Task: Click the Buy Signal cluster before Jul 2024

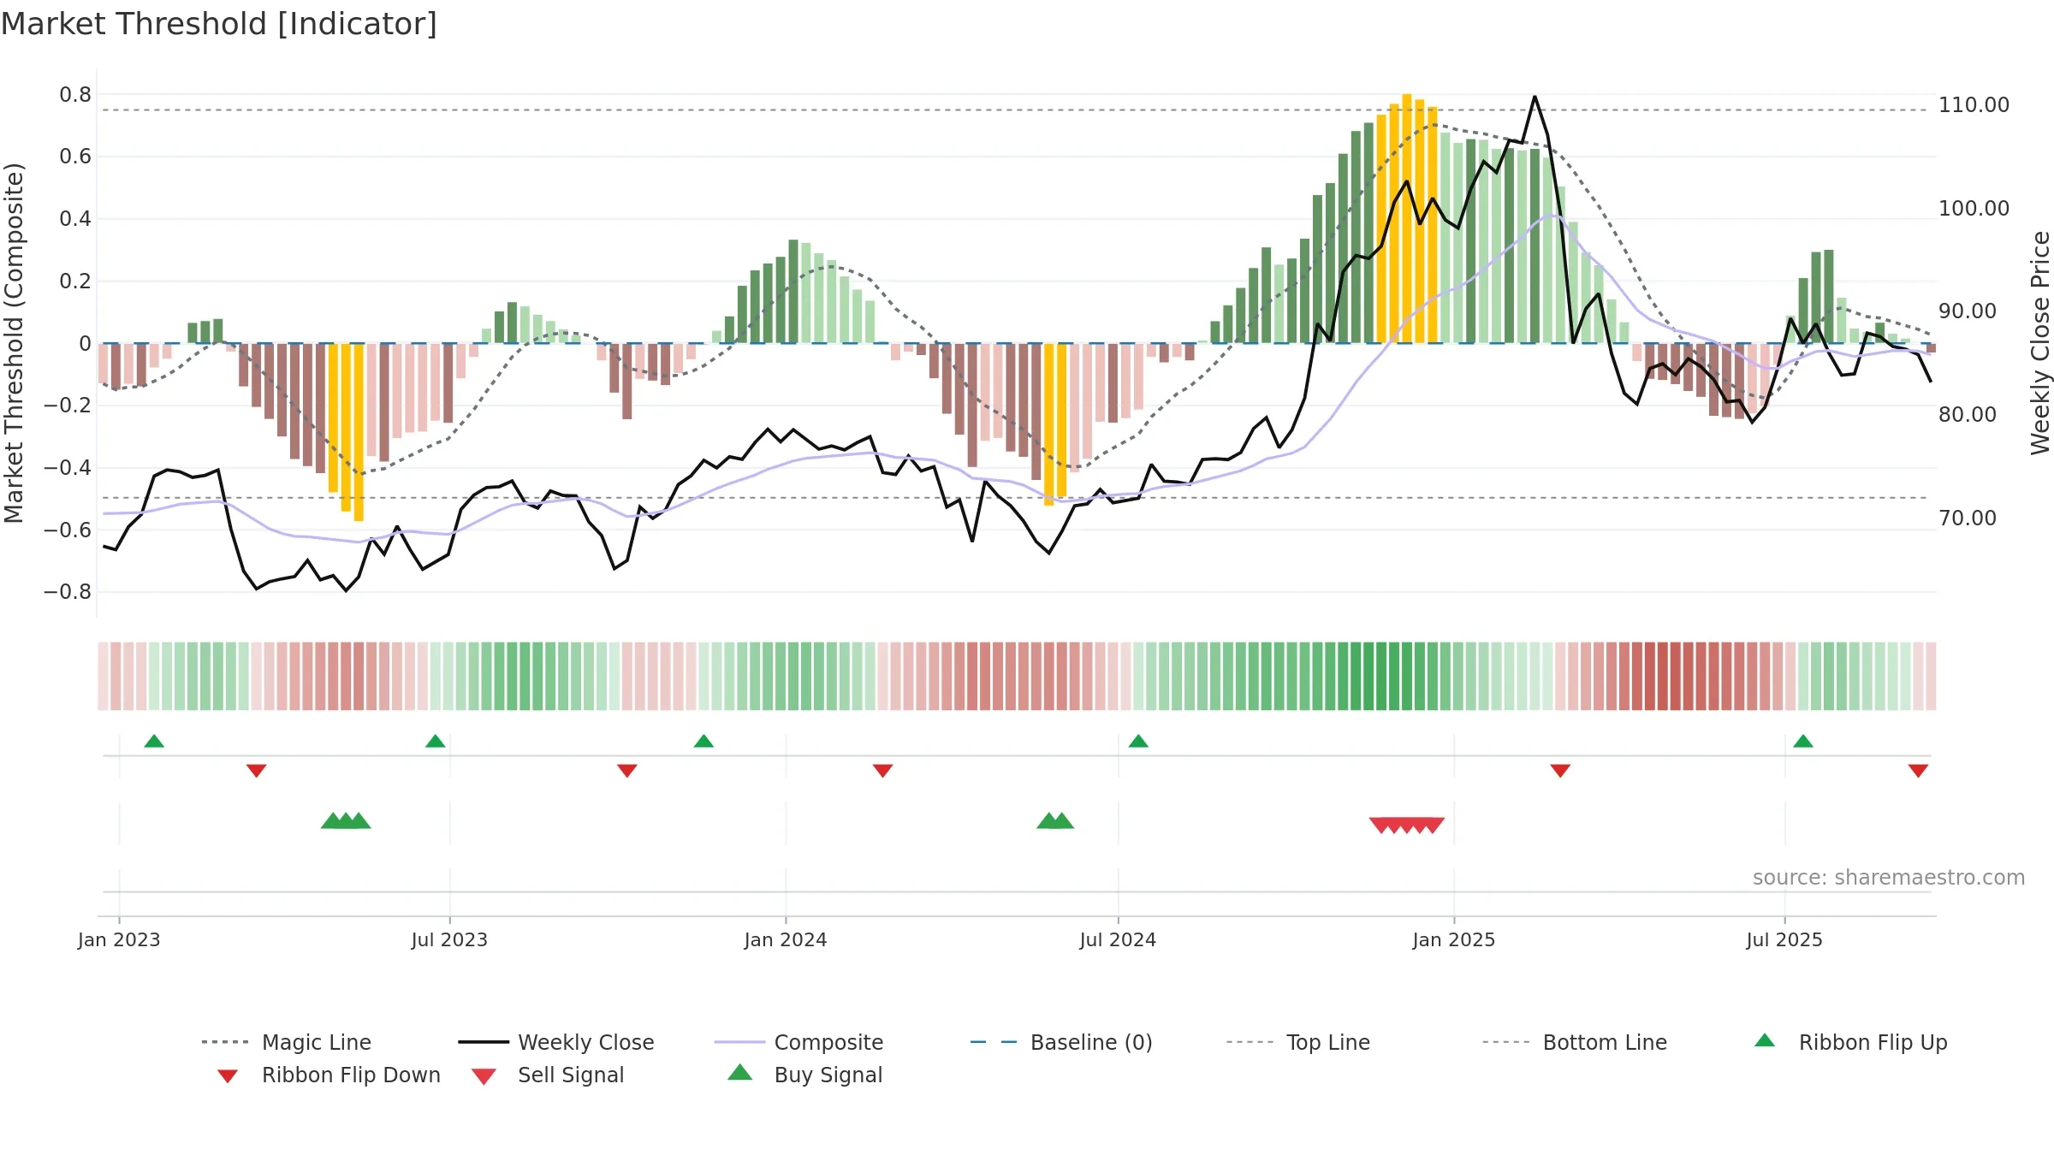Action: (1055, 820)
